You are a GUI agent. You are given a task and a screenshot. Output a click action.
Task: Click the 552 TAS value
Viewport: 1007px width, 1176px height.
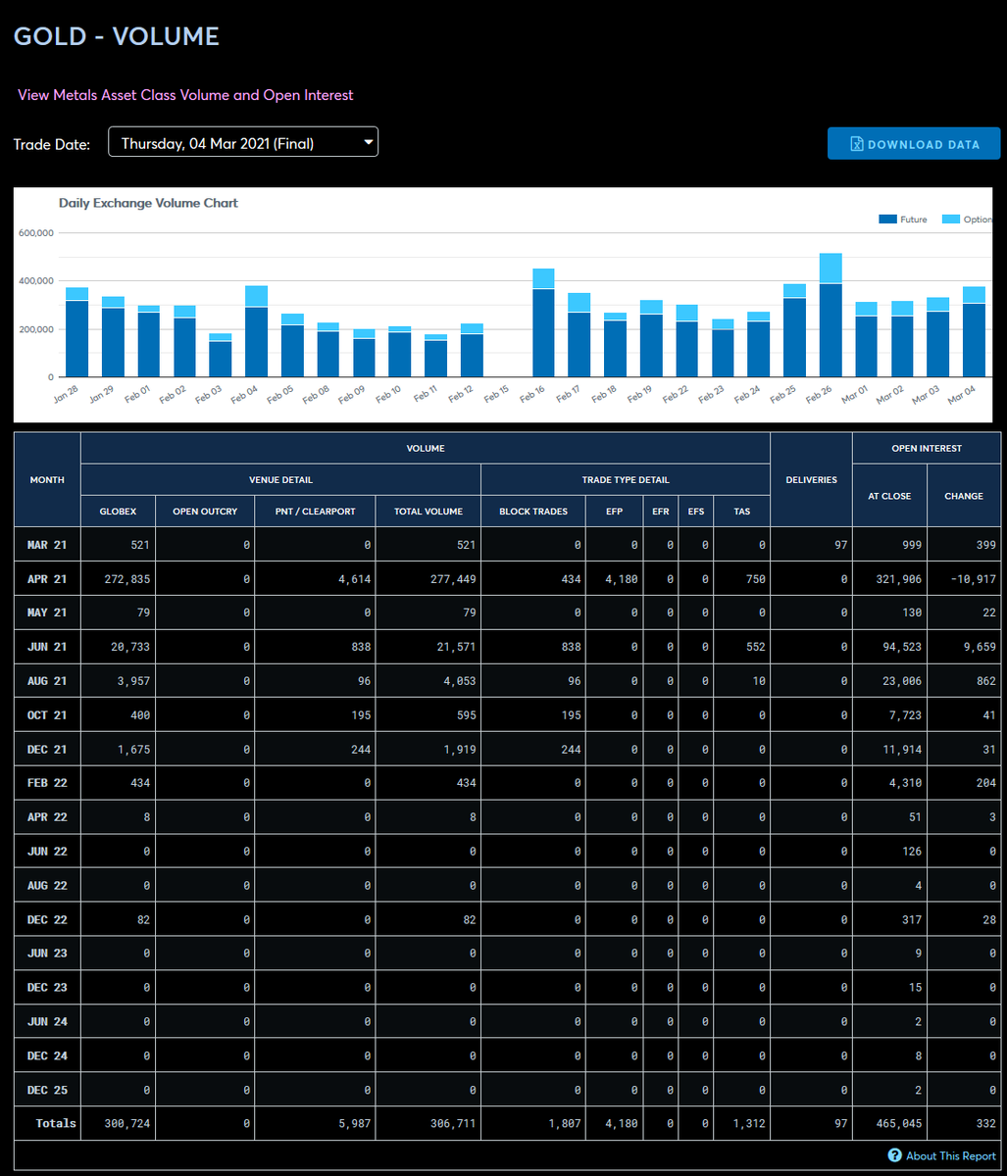click(x=755, y=647)
